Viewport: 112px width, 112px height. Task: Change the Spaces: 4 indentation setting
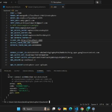[x=94, y=104]
